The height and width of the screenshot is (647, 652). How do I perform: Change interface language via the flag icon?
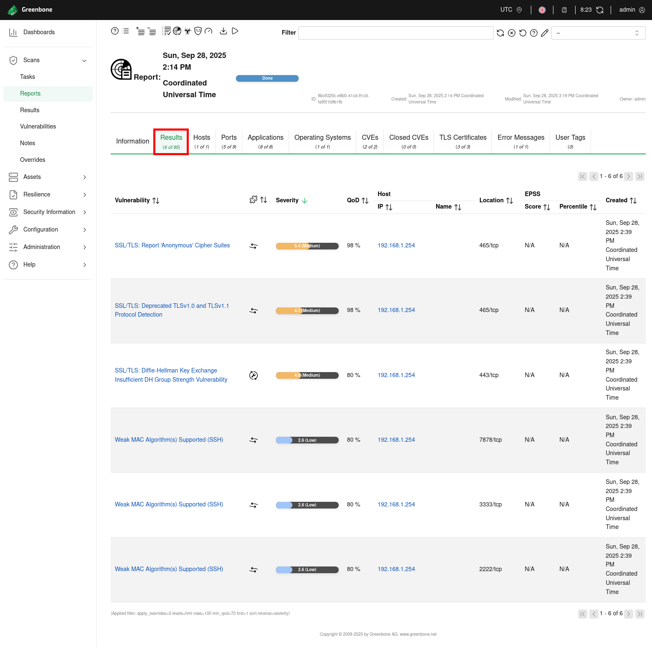[x=542, y=10]
